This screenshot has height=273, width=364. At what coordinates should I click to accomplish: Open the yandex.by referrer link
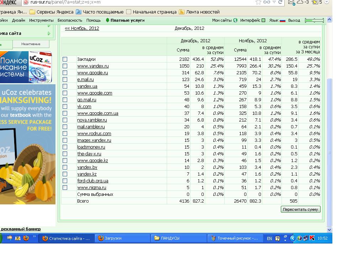point(87,167)
